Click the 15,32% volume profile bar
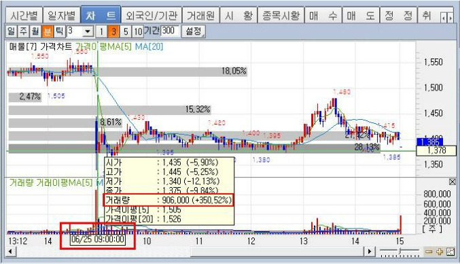This screenshot has width=460, height=264. point(109,110)
